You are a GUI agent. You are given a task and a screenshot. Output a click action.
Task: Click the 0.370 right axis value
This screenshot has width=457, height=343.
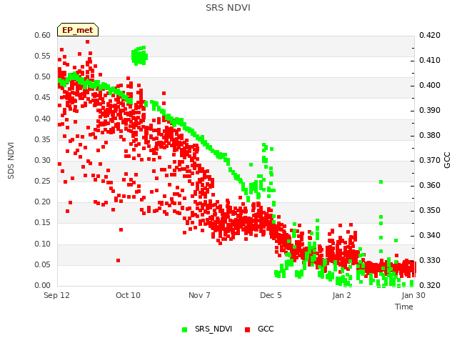click(430, 160)
